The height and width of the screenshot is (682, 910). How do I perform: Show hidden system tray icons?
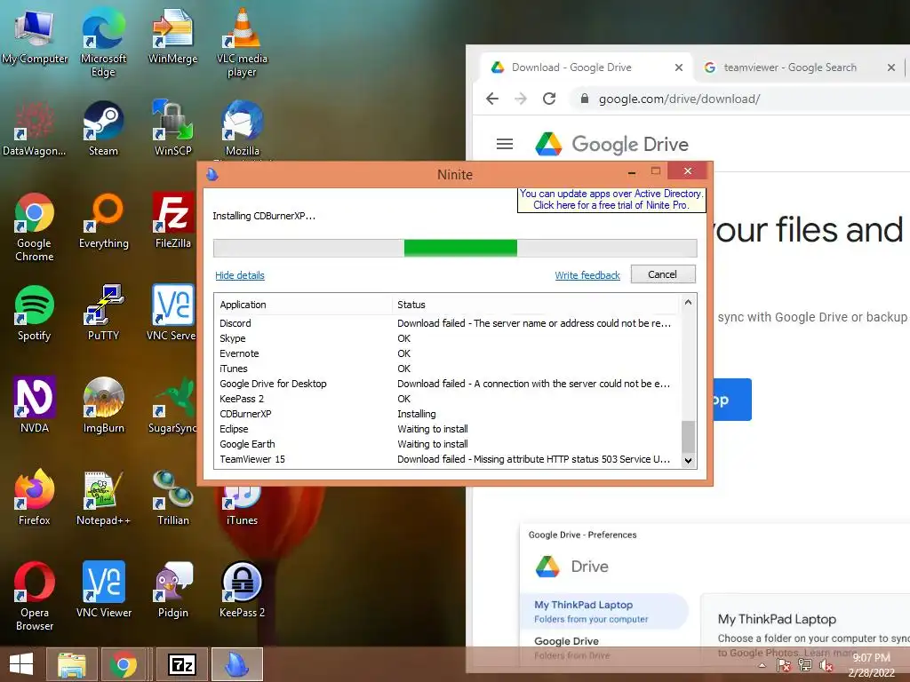762,665
